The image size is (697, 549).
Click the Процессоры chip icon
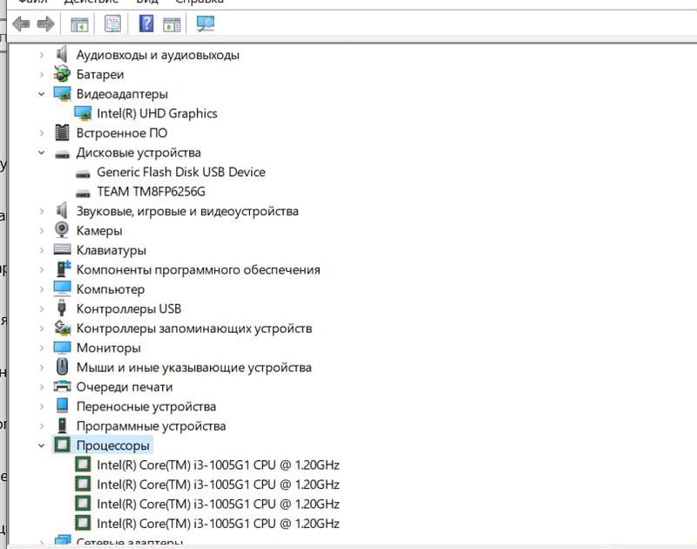click(x=62, y=444)
